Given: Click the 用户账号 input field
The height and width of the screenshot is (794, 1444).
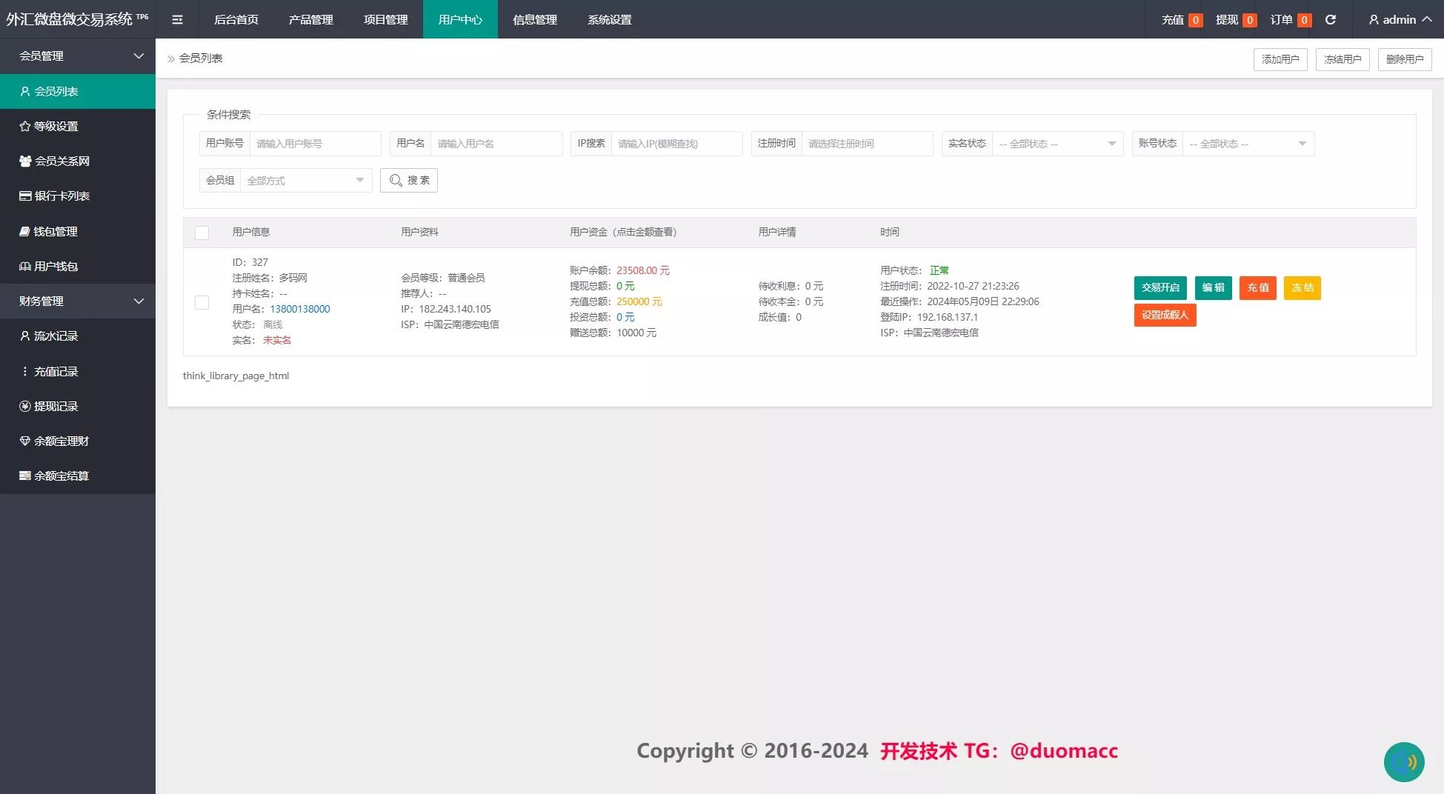Looking at the screenshot, I should 316,144.
